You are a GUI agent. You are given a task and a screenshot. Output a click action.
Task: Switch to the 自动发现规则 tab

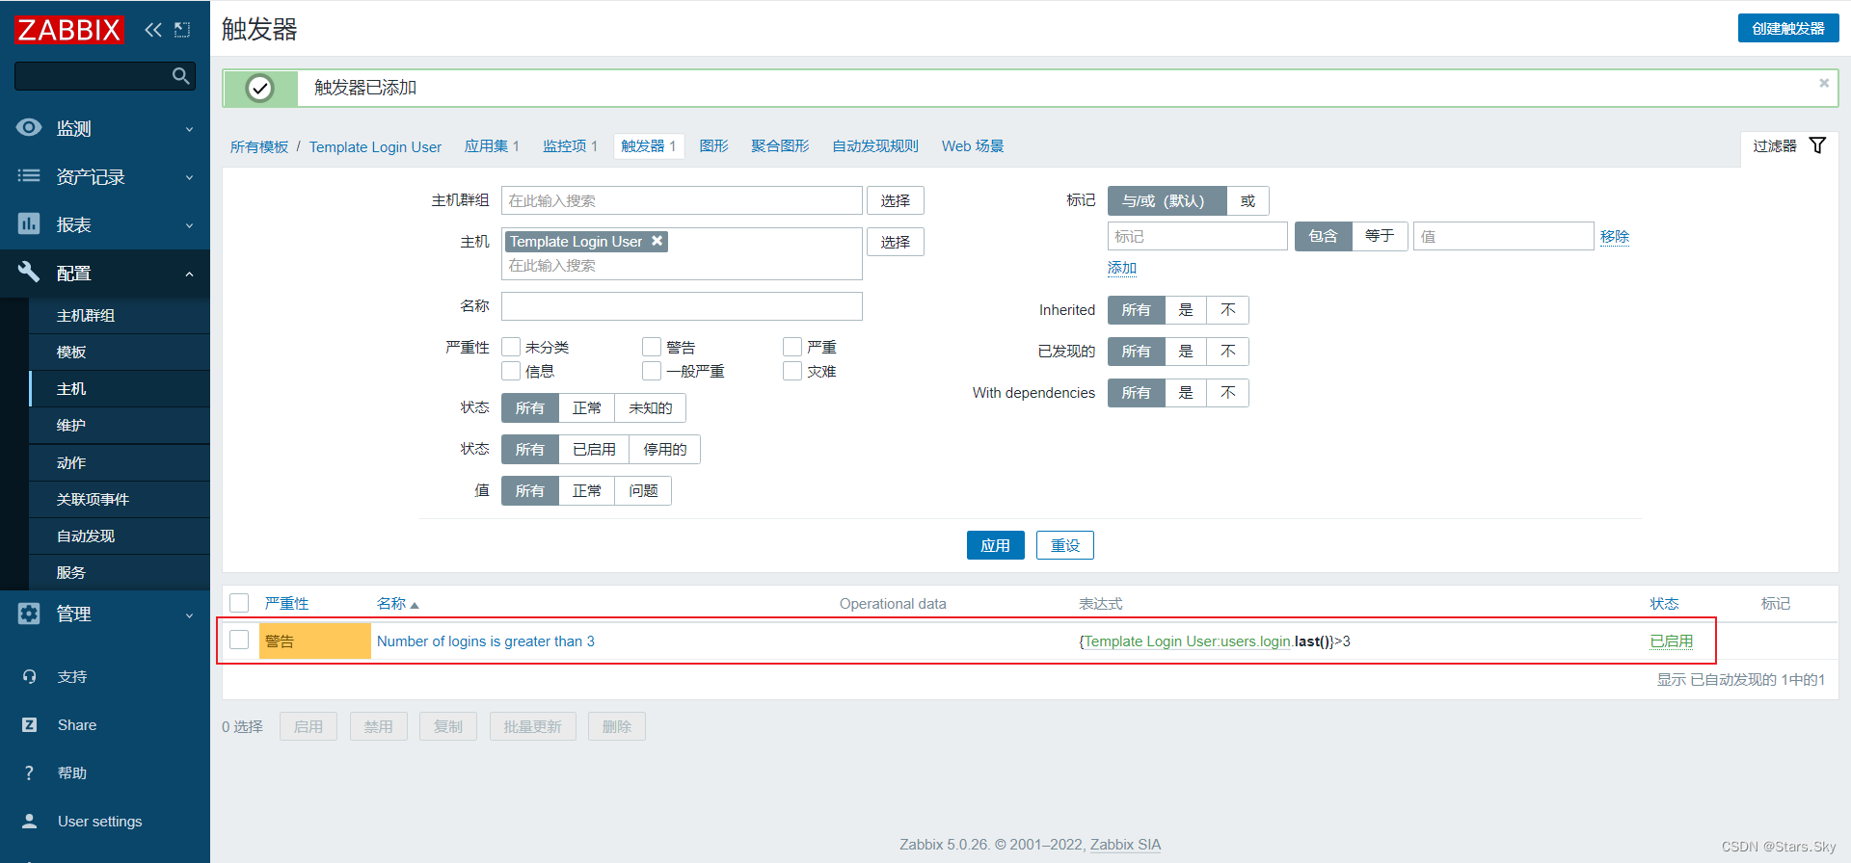[x=874, y=146]
